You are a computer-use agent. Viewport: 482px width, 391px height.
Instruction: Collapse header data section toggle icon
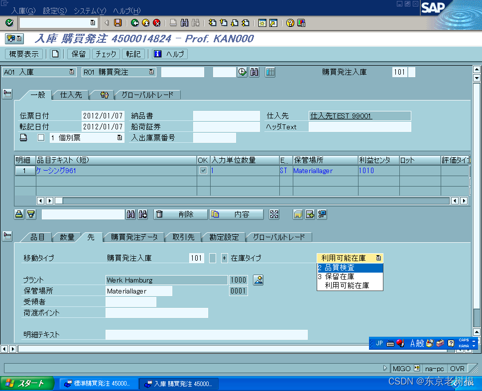7,94
